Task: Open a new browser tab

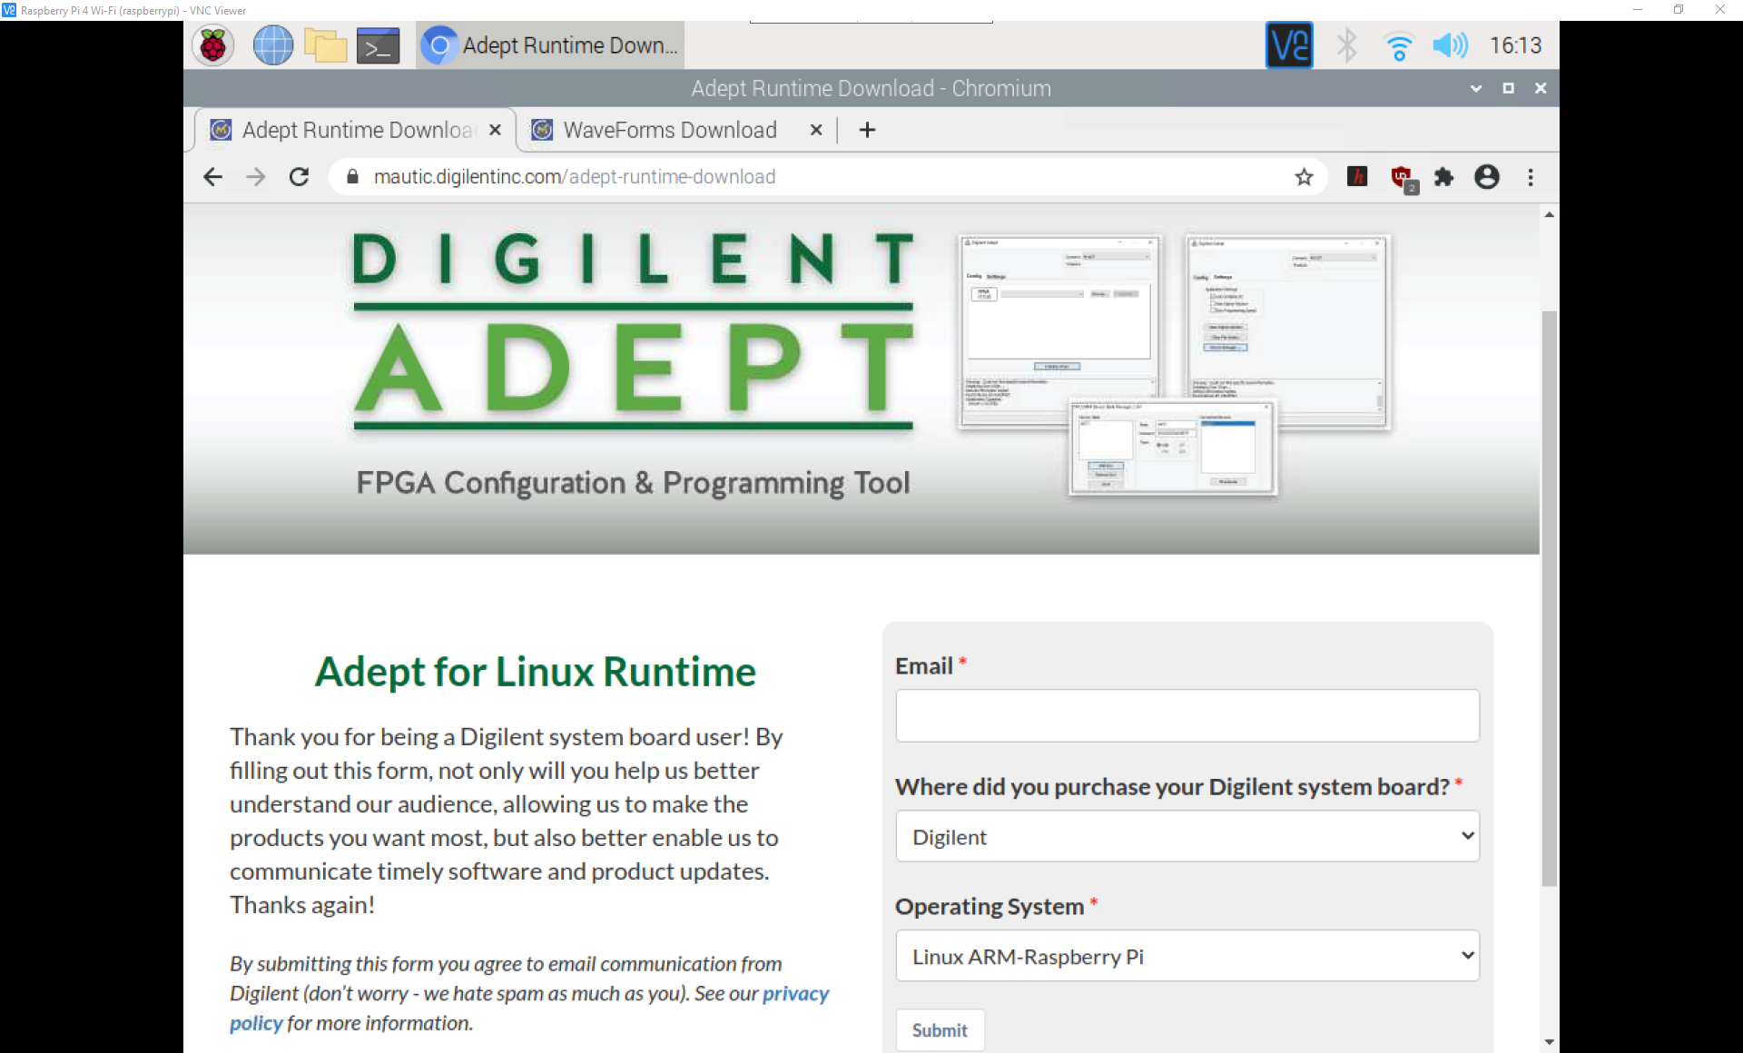Action: tap(867, 130)
